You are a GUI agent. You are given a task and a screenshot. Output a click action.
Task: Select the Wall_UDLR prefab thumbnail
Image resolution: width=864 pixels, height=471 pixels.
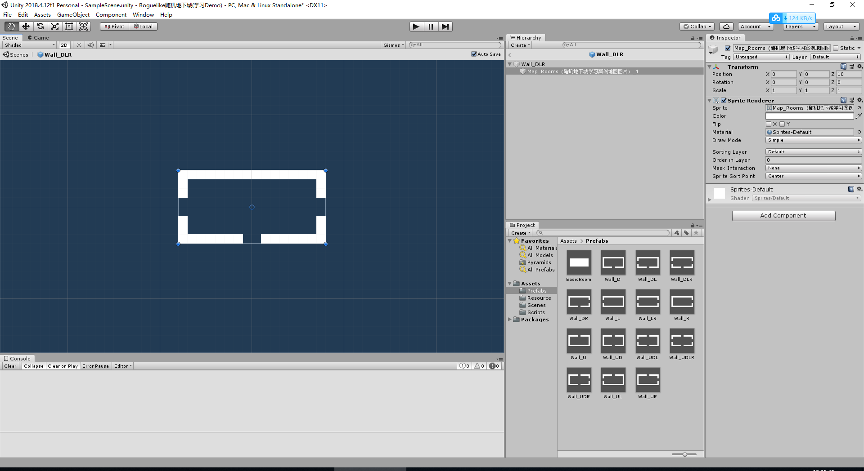pos(682,340)
